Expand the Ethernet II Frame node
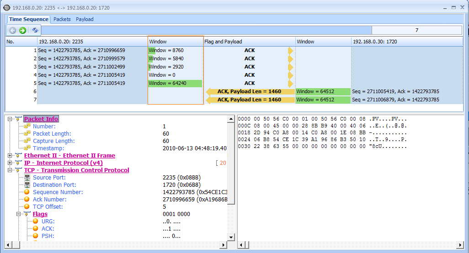 pos(10,155)
